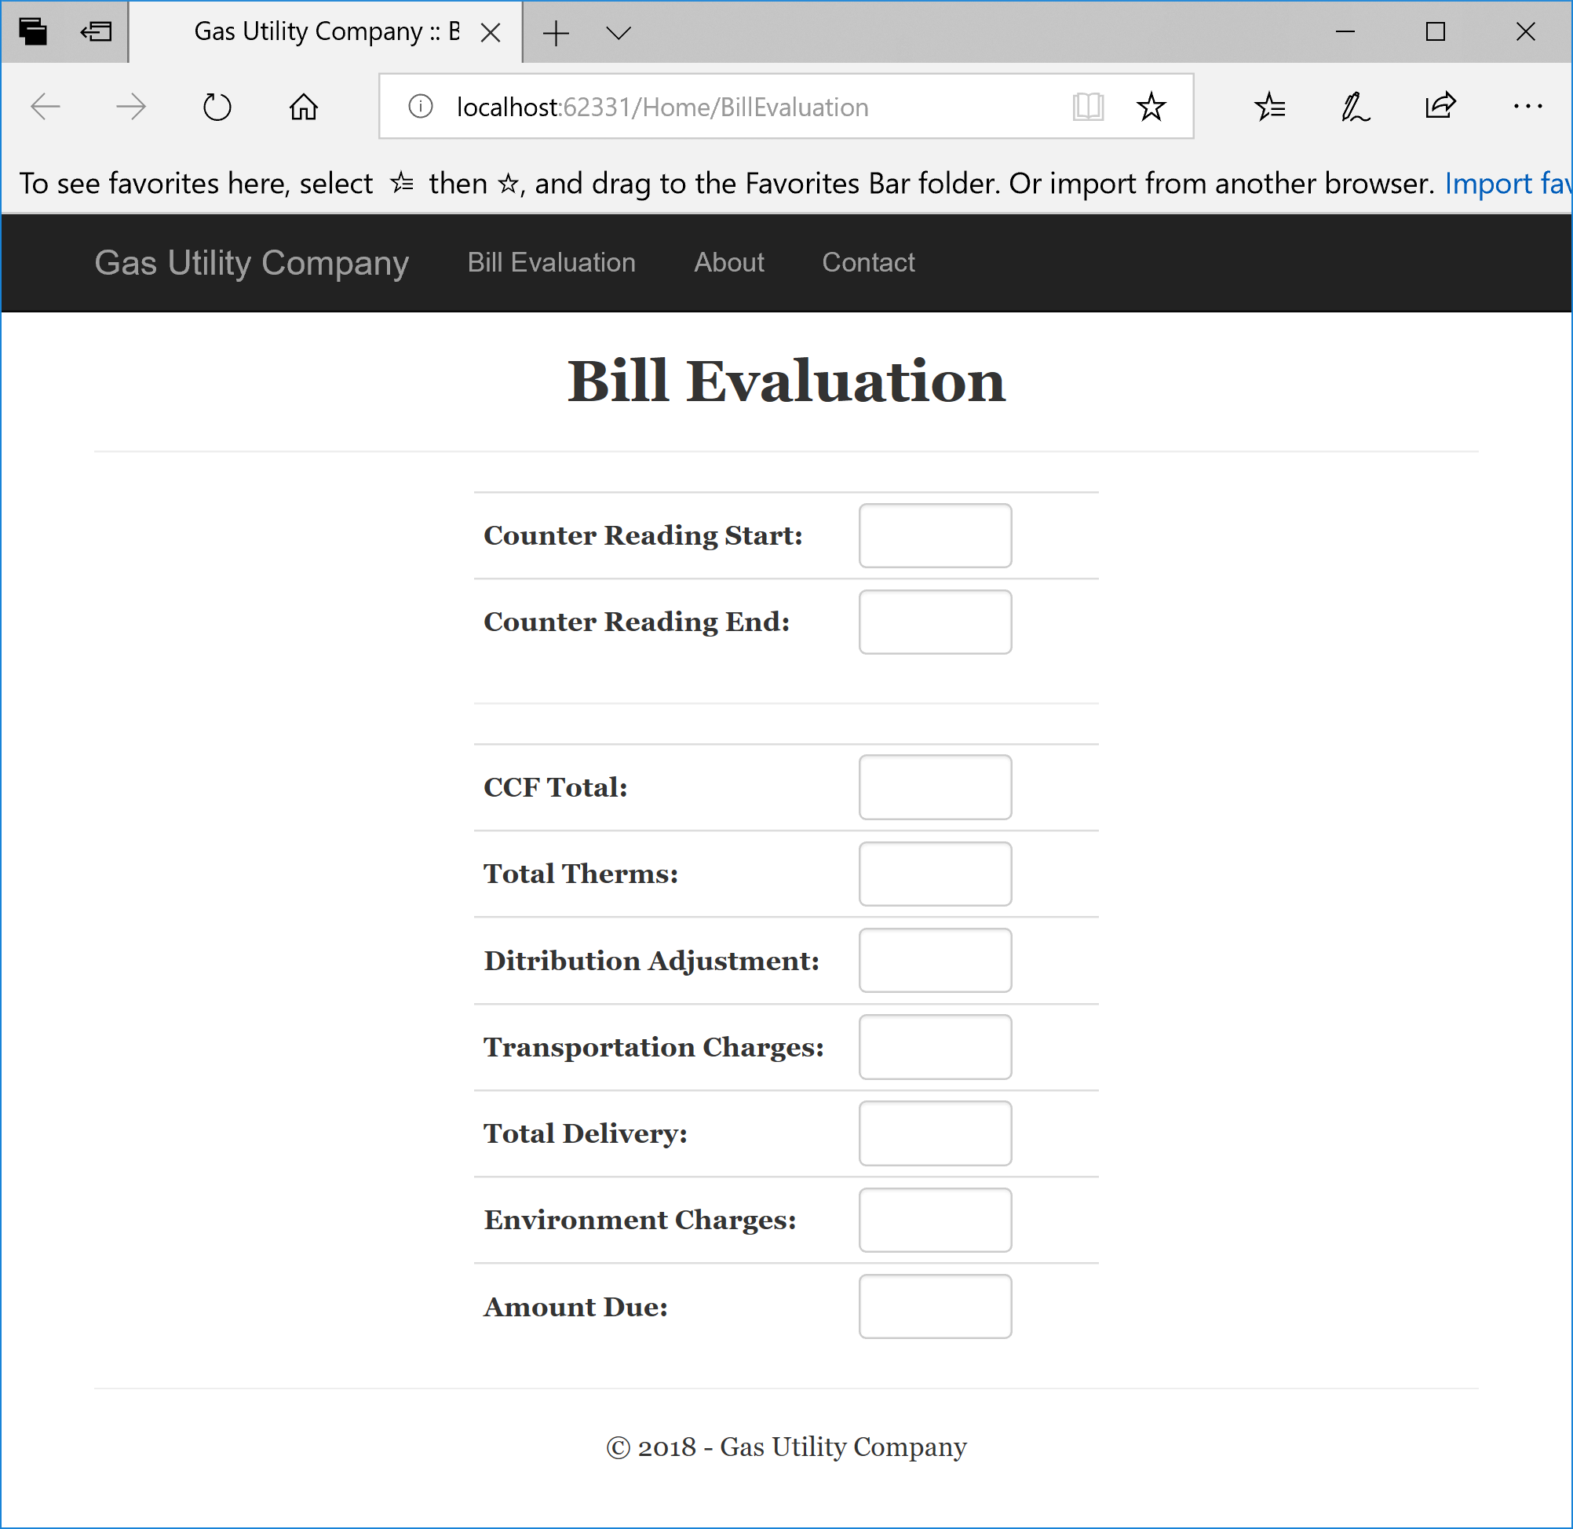Image resolution: width=1573 pixels, height=1529 pixels.
Task: Open the Add notes pen icon
Action: 1356,106
